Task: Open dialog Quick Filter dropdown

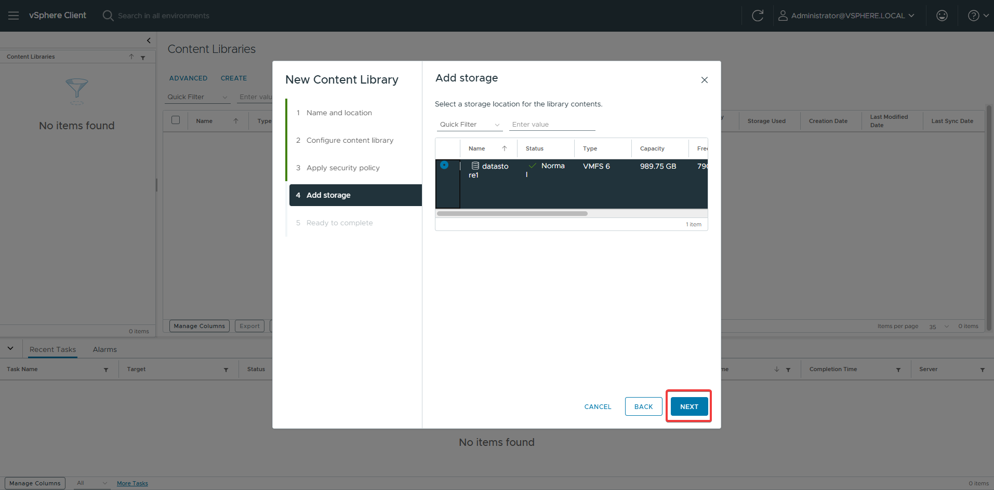Action: pyautogui.click(x=470, y=125)
